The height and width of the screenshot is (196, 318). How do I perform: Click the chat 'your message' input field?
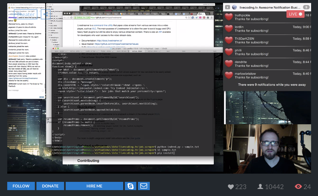(24, 90)
